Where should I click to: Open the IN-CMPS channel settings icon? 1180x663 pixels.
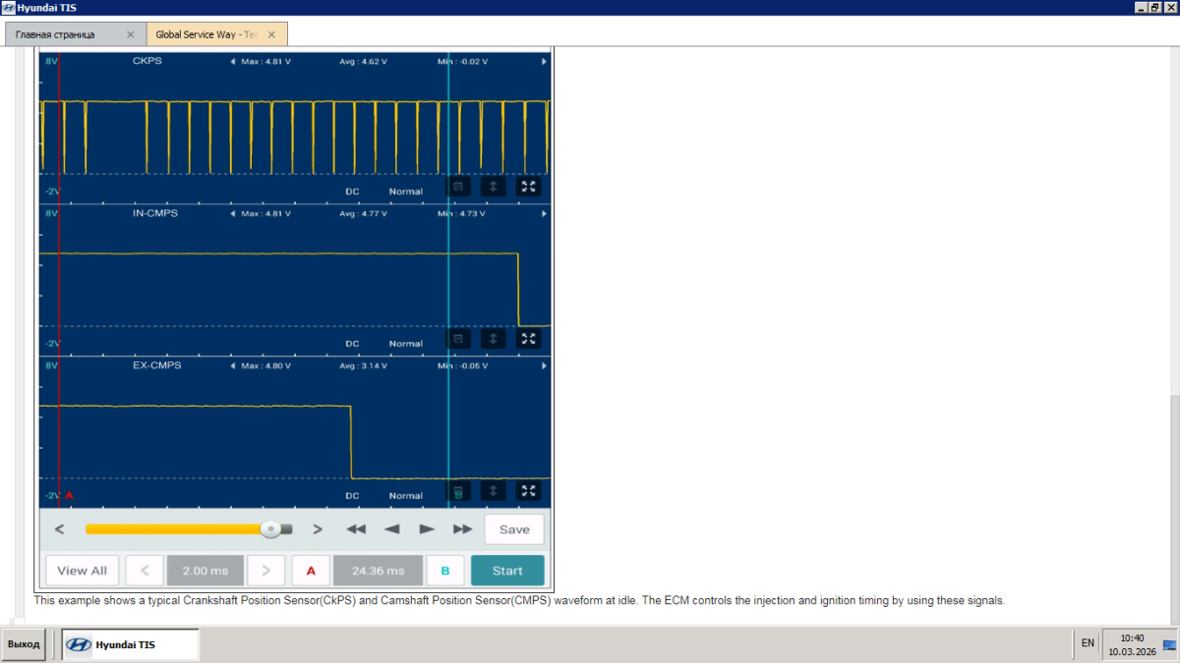coord(458,339)
